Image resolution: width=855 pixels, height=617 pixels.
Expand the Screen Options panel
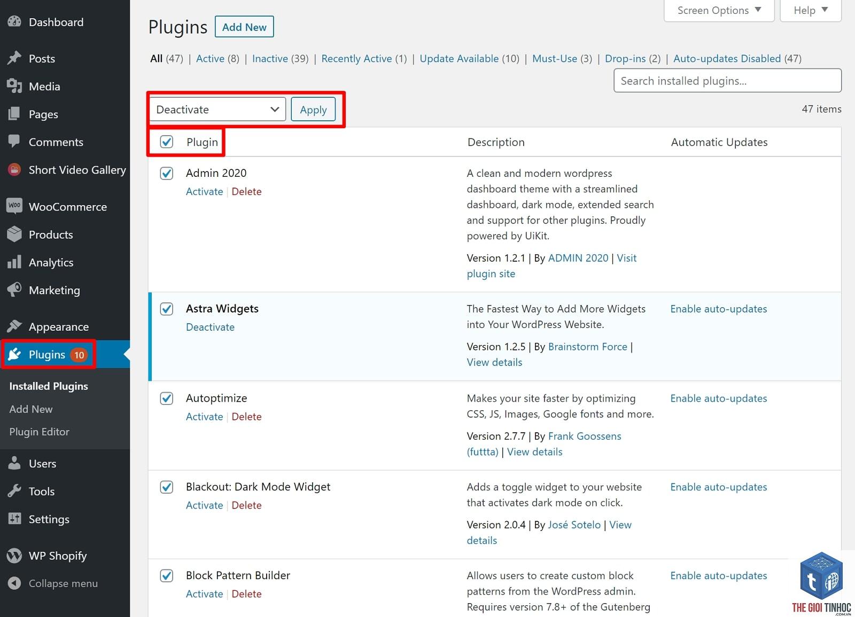pyautogui.click(x=719, y=11)
